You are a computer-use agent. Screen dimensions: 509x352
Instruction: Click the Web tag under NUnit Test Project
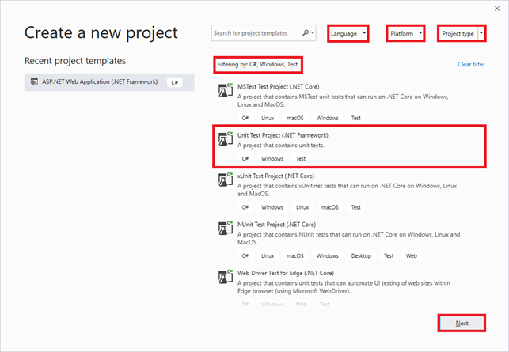pyautogui.click(x=412, y=256)
